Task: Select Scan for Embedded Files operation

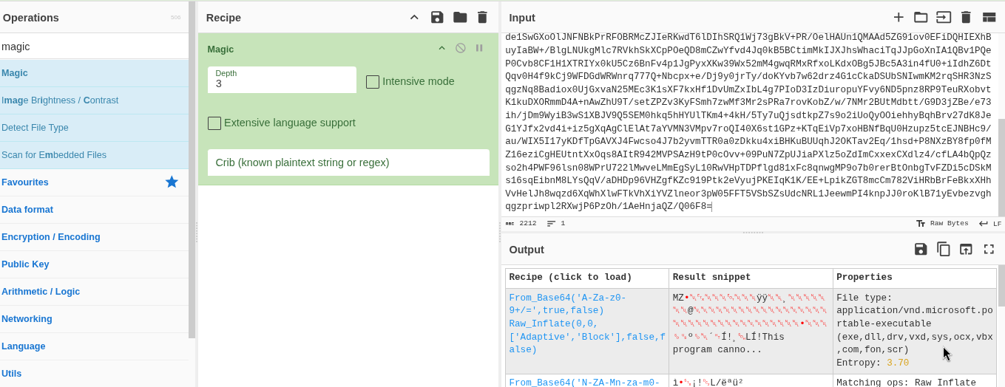Action: [x=94, y=155]
